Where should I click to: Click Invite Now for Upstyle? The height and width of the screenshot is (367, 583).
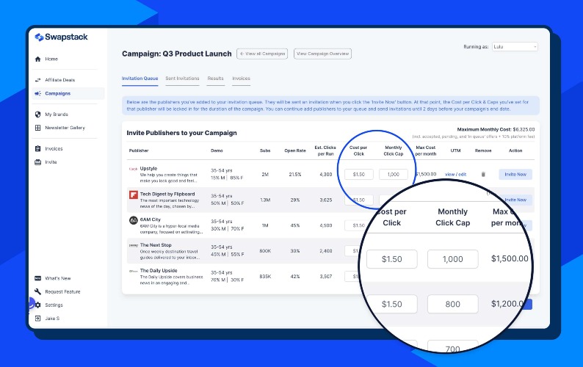point(515,175)
